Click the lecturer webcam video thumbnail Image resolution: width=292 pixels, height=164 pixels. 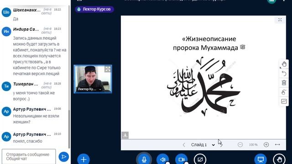click(93, 79)
